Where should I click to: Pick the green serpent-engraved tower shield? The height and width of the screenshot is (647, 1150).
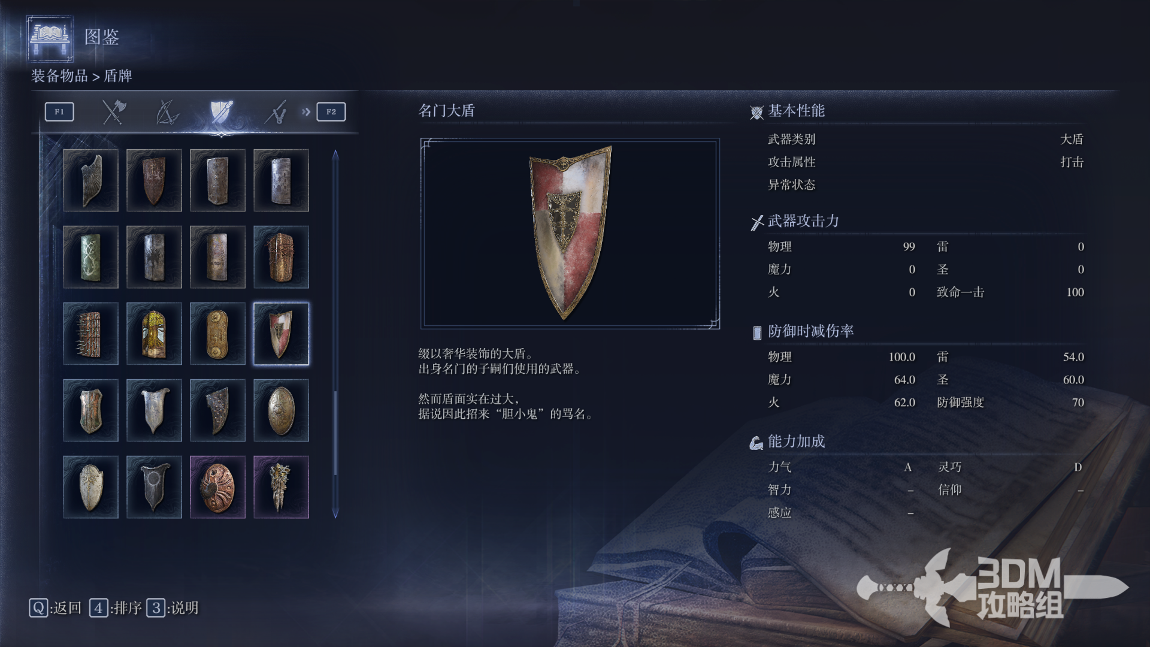[90, 257]
